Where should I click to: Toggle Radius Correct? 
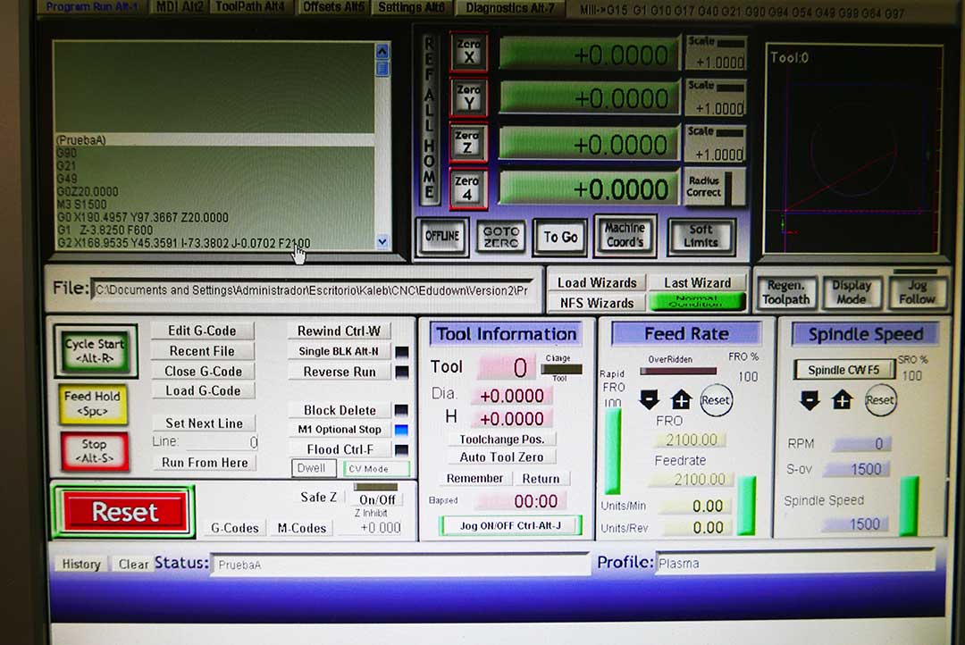point(714,187)
